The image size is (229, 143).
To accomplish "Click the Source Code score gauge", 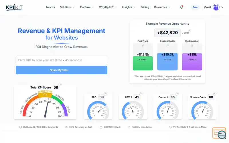I will 202,110.
